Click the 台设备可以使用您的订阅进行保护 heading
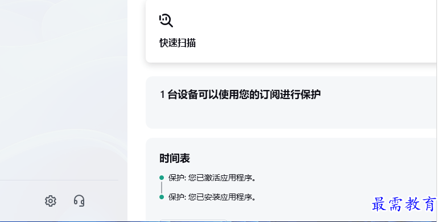The width and height of the screenshot is (441, 222). point(244,94)
